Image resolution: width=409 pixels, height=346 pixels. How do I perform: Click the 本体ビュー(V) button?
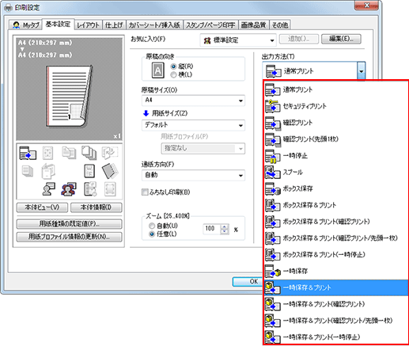(x=42, y=207)
